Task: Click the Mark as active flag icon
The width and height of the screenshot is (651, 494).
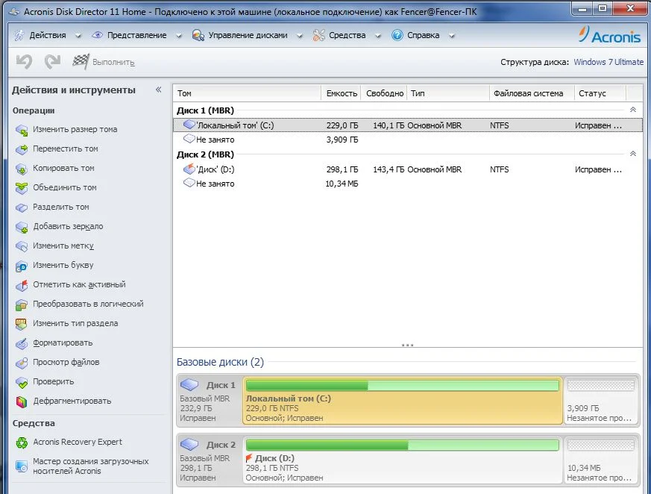Action: point(22,285)
